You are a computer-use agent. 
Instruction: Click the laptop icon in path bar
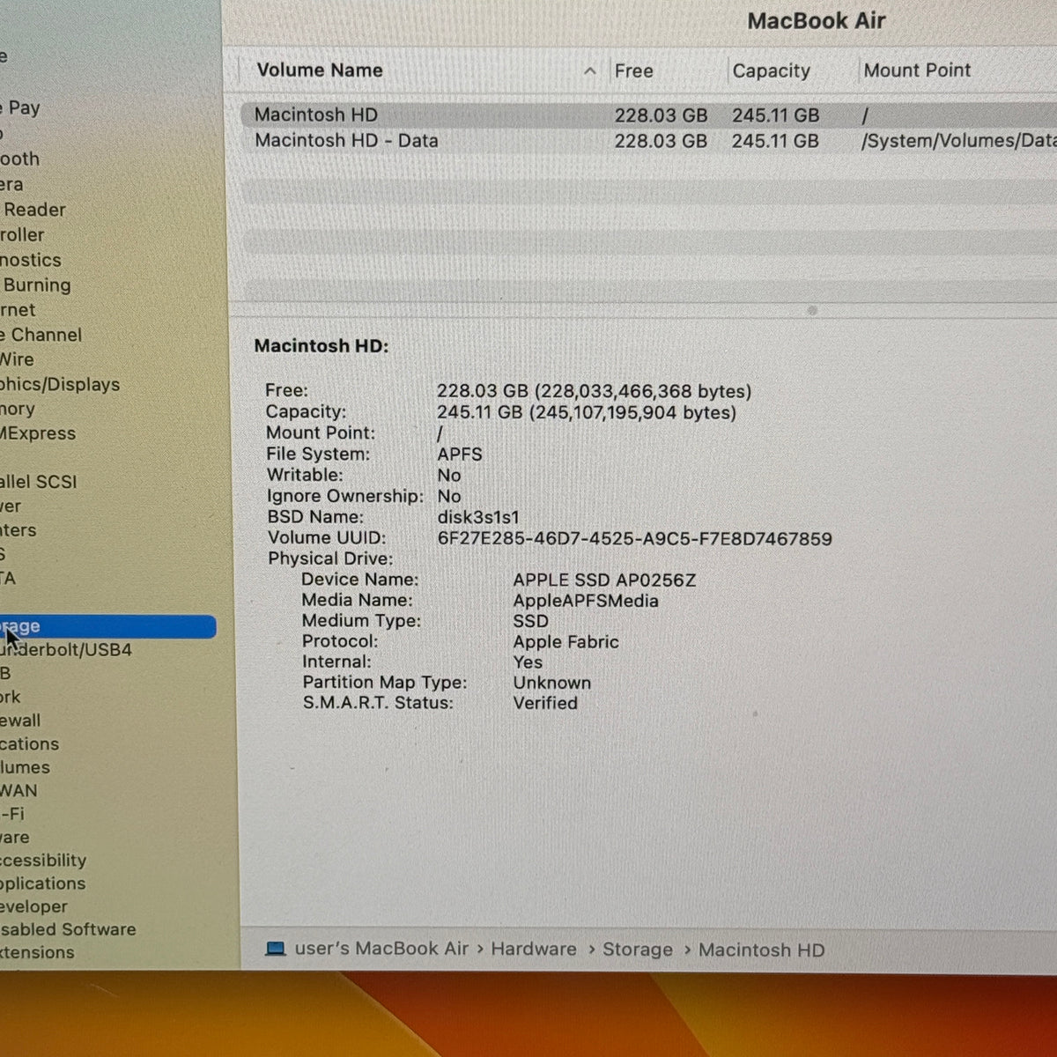(x=276, y=949)
